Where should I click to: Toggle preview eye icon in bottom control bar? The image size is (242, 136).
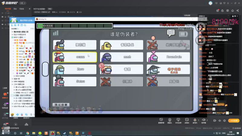coord(220,121)
